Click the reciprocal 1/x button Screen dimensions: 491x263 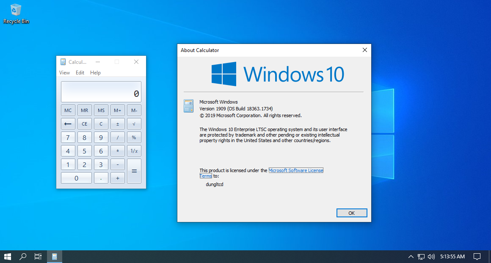click(134, 151)
